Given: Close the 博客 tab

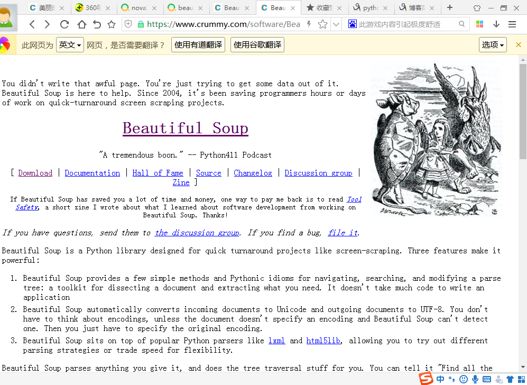Looking at the screenshot, I should click(432, 8).
